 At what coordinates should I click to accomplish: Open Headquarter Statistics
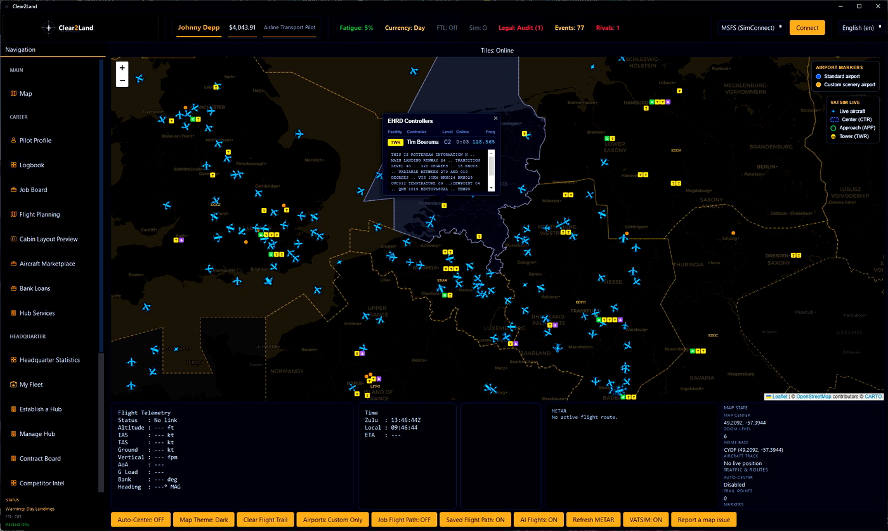click(x=45, y=361)
